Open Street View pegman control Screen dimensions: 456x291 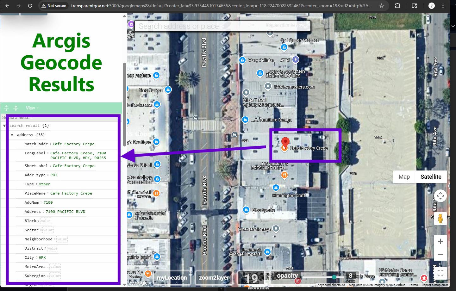click(440, 218)
